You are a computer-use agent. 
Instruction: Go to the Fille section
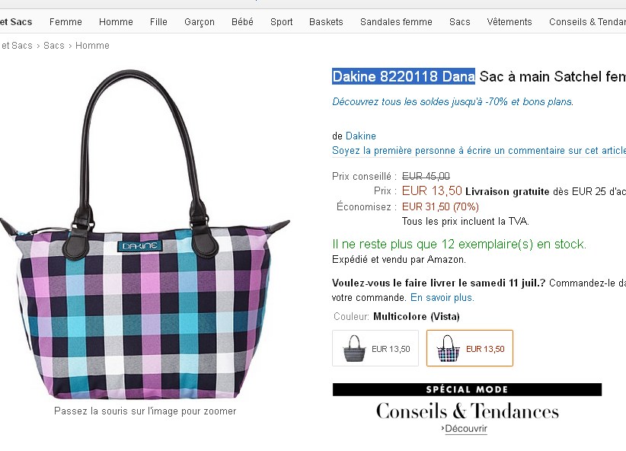[x=158, y=22]
